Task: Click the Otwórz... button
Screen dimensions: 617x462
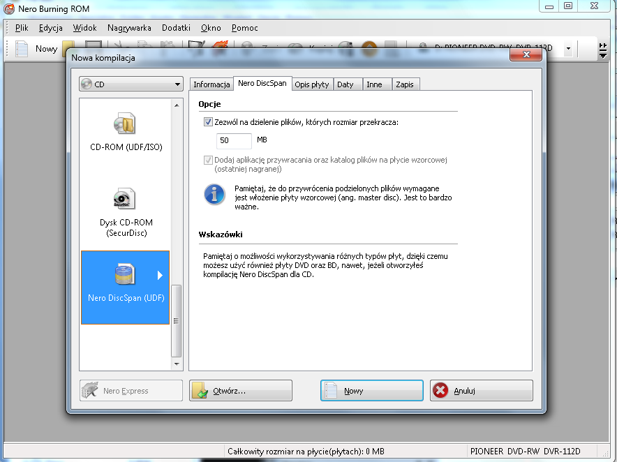Action: [x=241, y=391]
